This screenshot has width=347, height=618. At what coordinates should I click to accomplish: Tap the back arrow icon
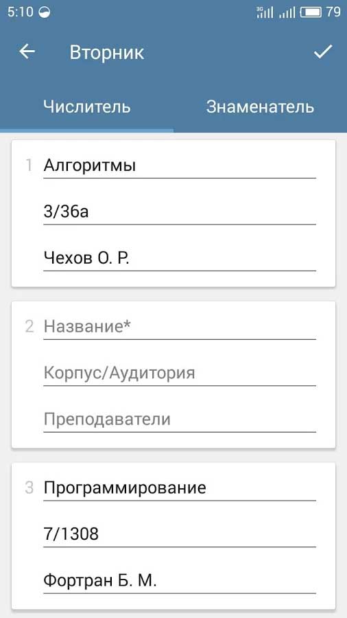(x=27, y=51)
